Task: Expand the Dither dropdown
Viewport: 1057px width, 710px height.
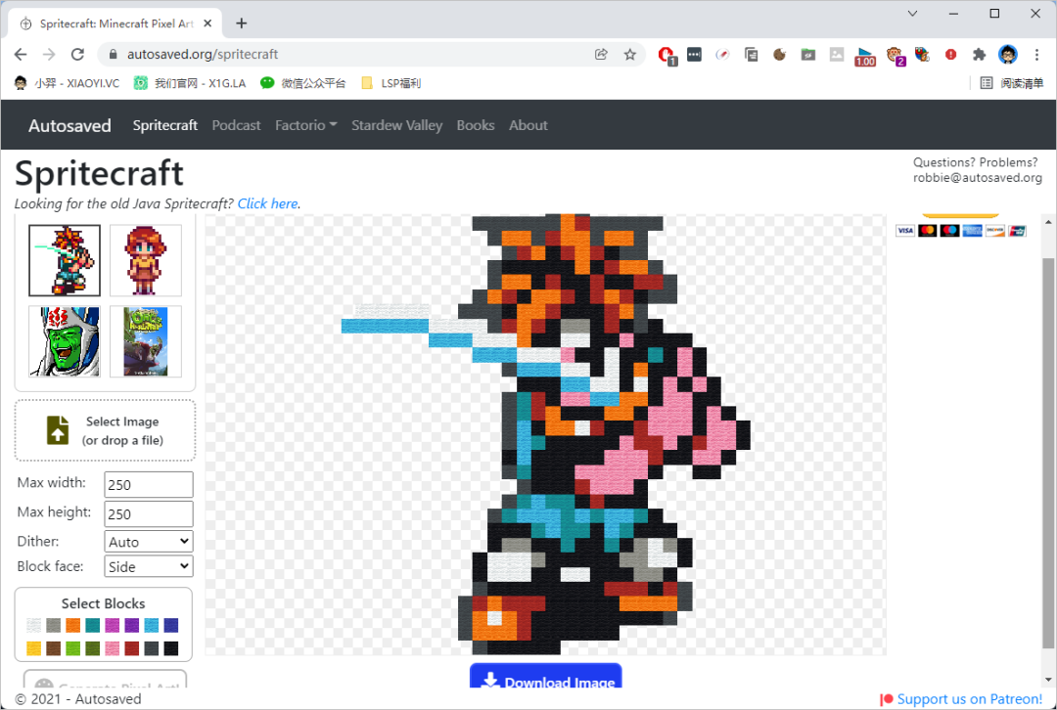Action: pyautogui.click(x=149, y=541)
